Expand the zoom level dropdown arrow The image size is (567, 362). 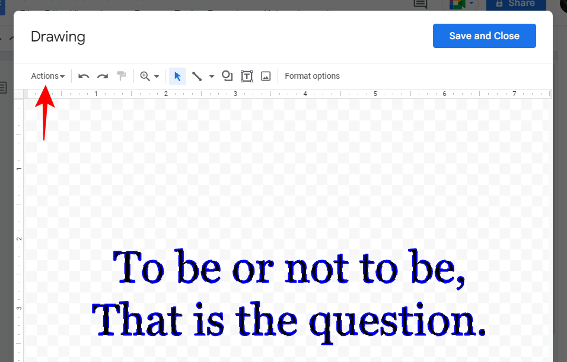click(157, 76)
